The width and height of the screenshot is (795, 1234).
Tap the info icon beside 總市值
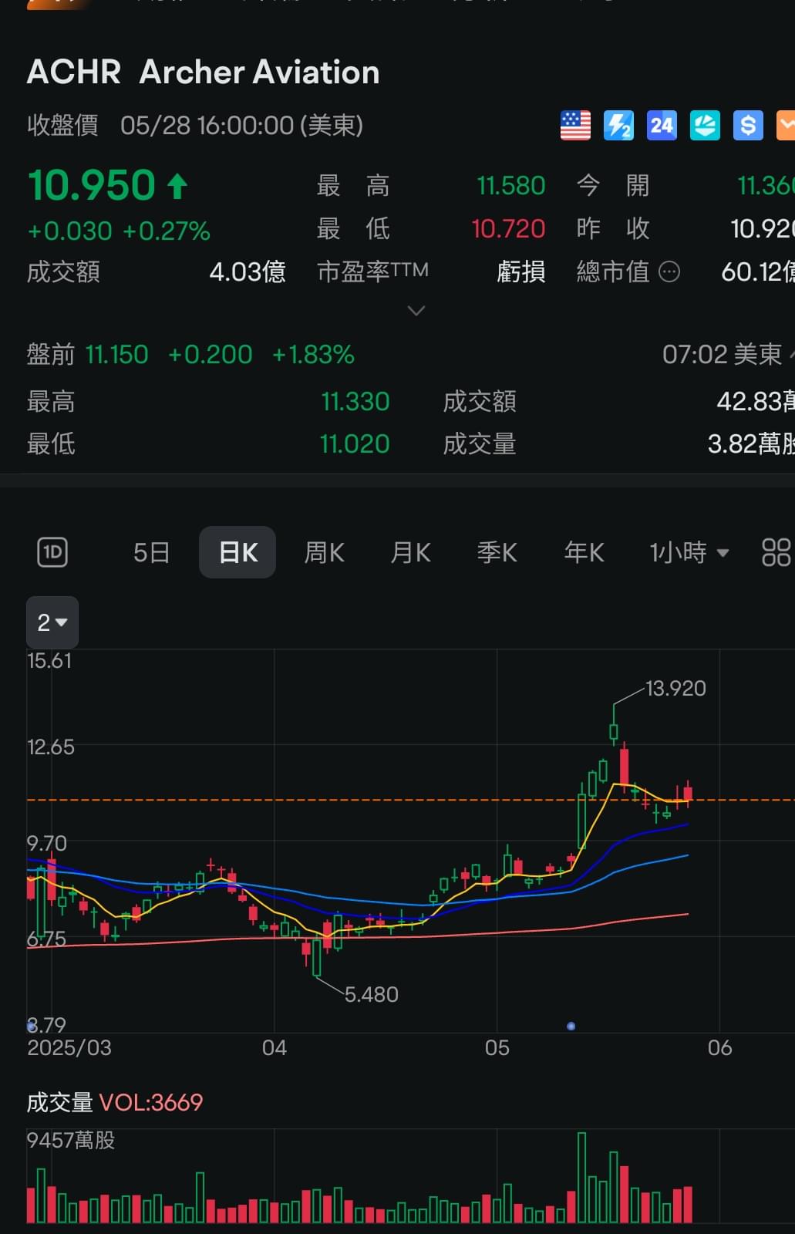tap(669, 271)
